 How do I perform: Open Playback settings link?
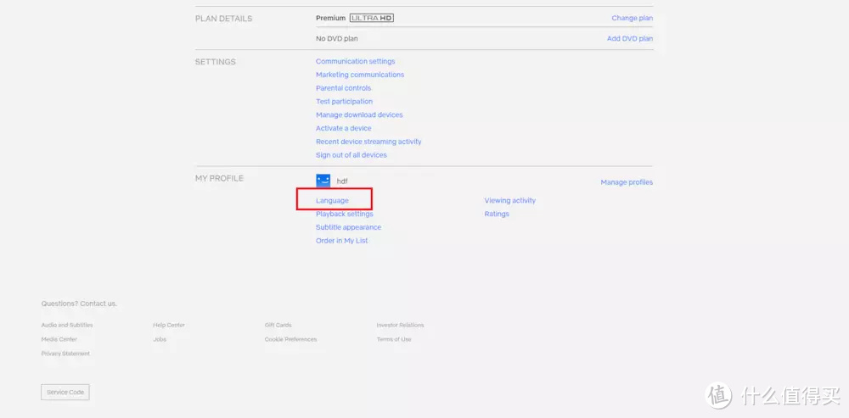point(345,214)
